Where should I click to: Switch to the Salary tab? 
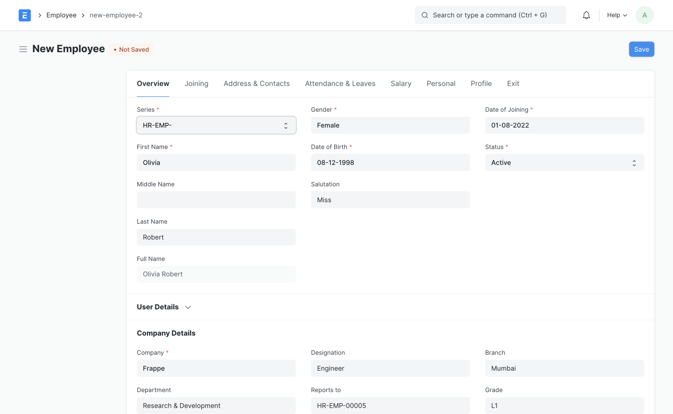point(401,83)
